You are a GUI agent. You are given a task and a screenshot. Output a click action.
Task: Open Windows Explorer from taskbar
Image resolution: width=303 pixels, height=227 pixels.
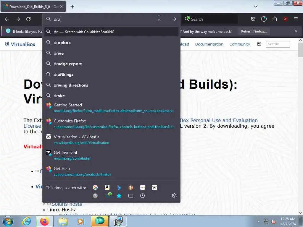tap(63, 221)
